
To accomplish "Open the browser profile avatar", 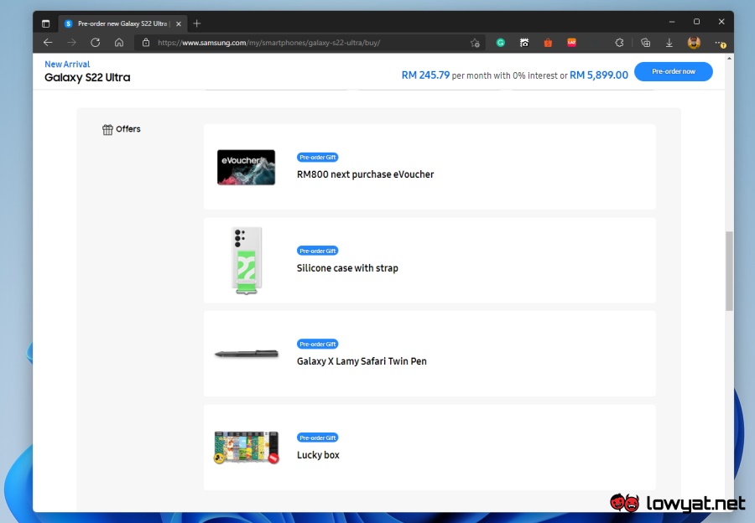I will pyautogui.click(x=694, y=43).
